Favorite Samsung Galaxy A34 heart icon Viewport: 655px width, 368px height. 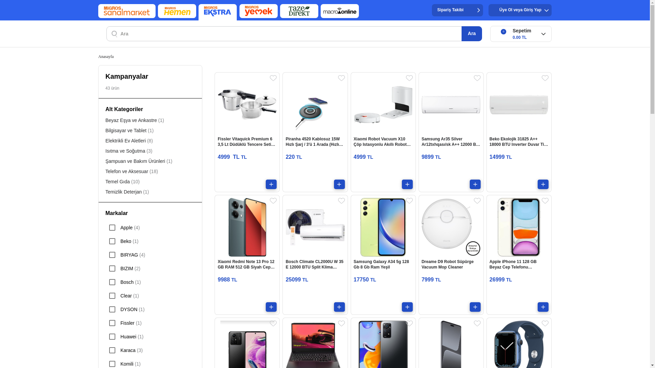coord(409,201)
